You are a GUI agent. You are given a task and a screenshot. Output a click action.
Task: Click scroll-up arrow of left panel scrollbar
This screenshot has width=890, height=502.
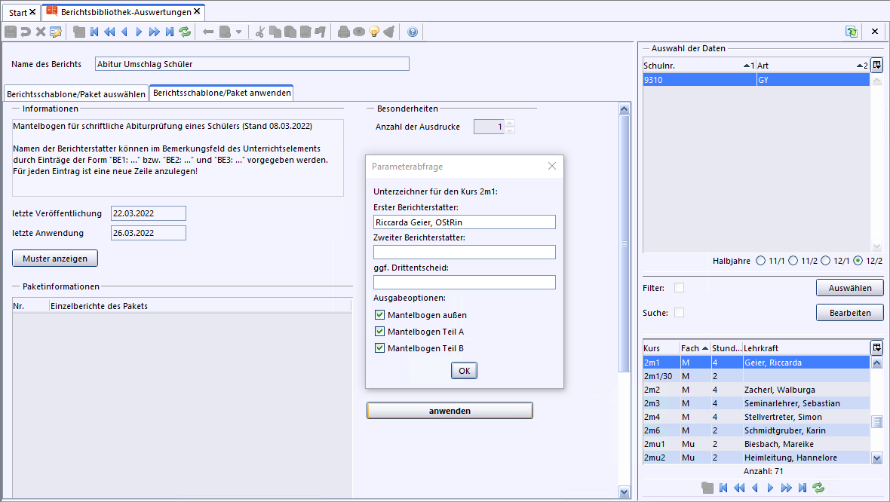pos(625,109)
